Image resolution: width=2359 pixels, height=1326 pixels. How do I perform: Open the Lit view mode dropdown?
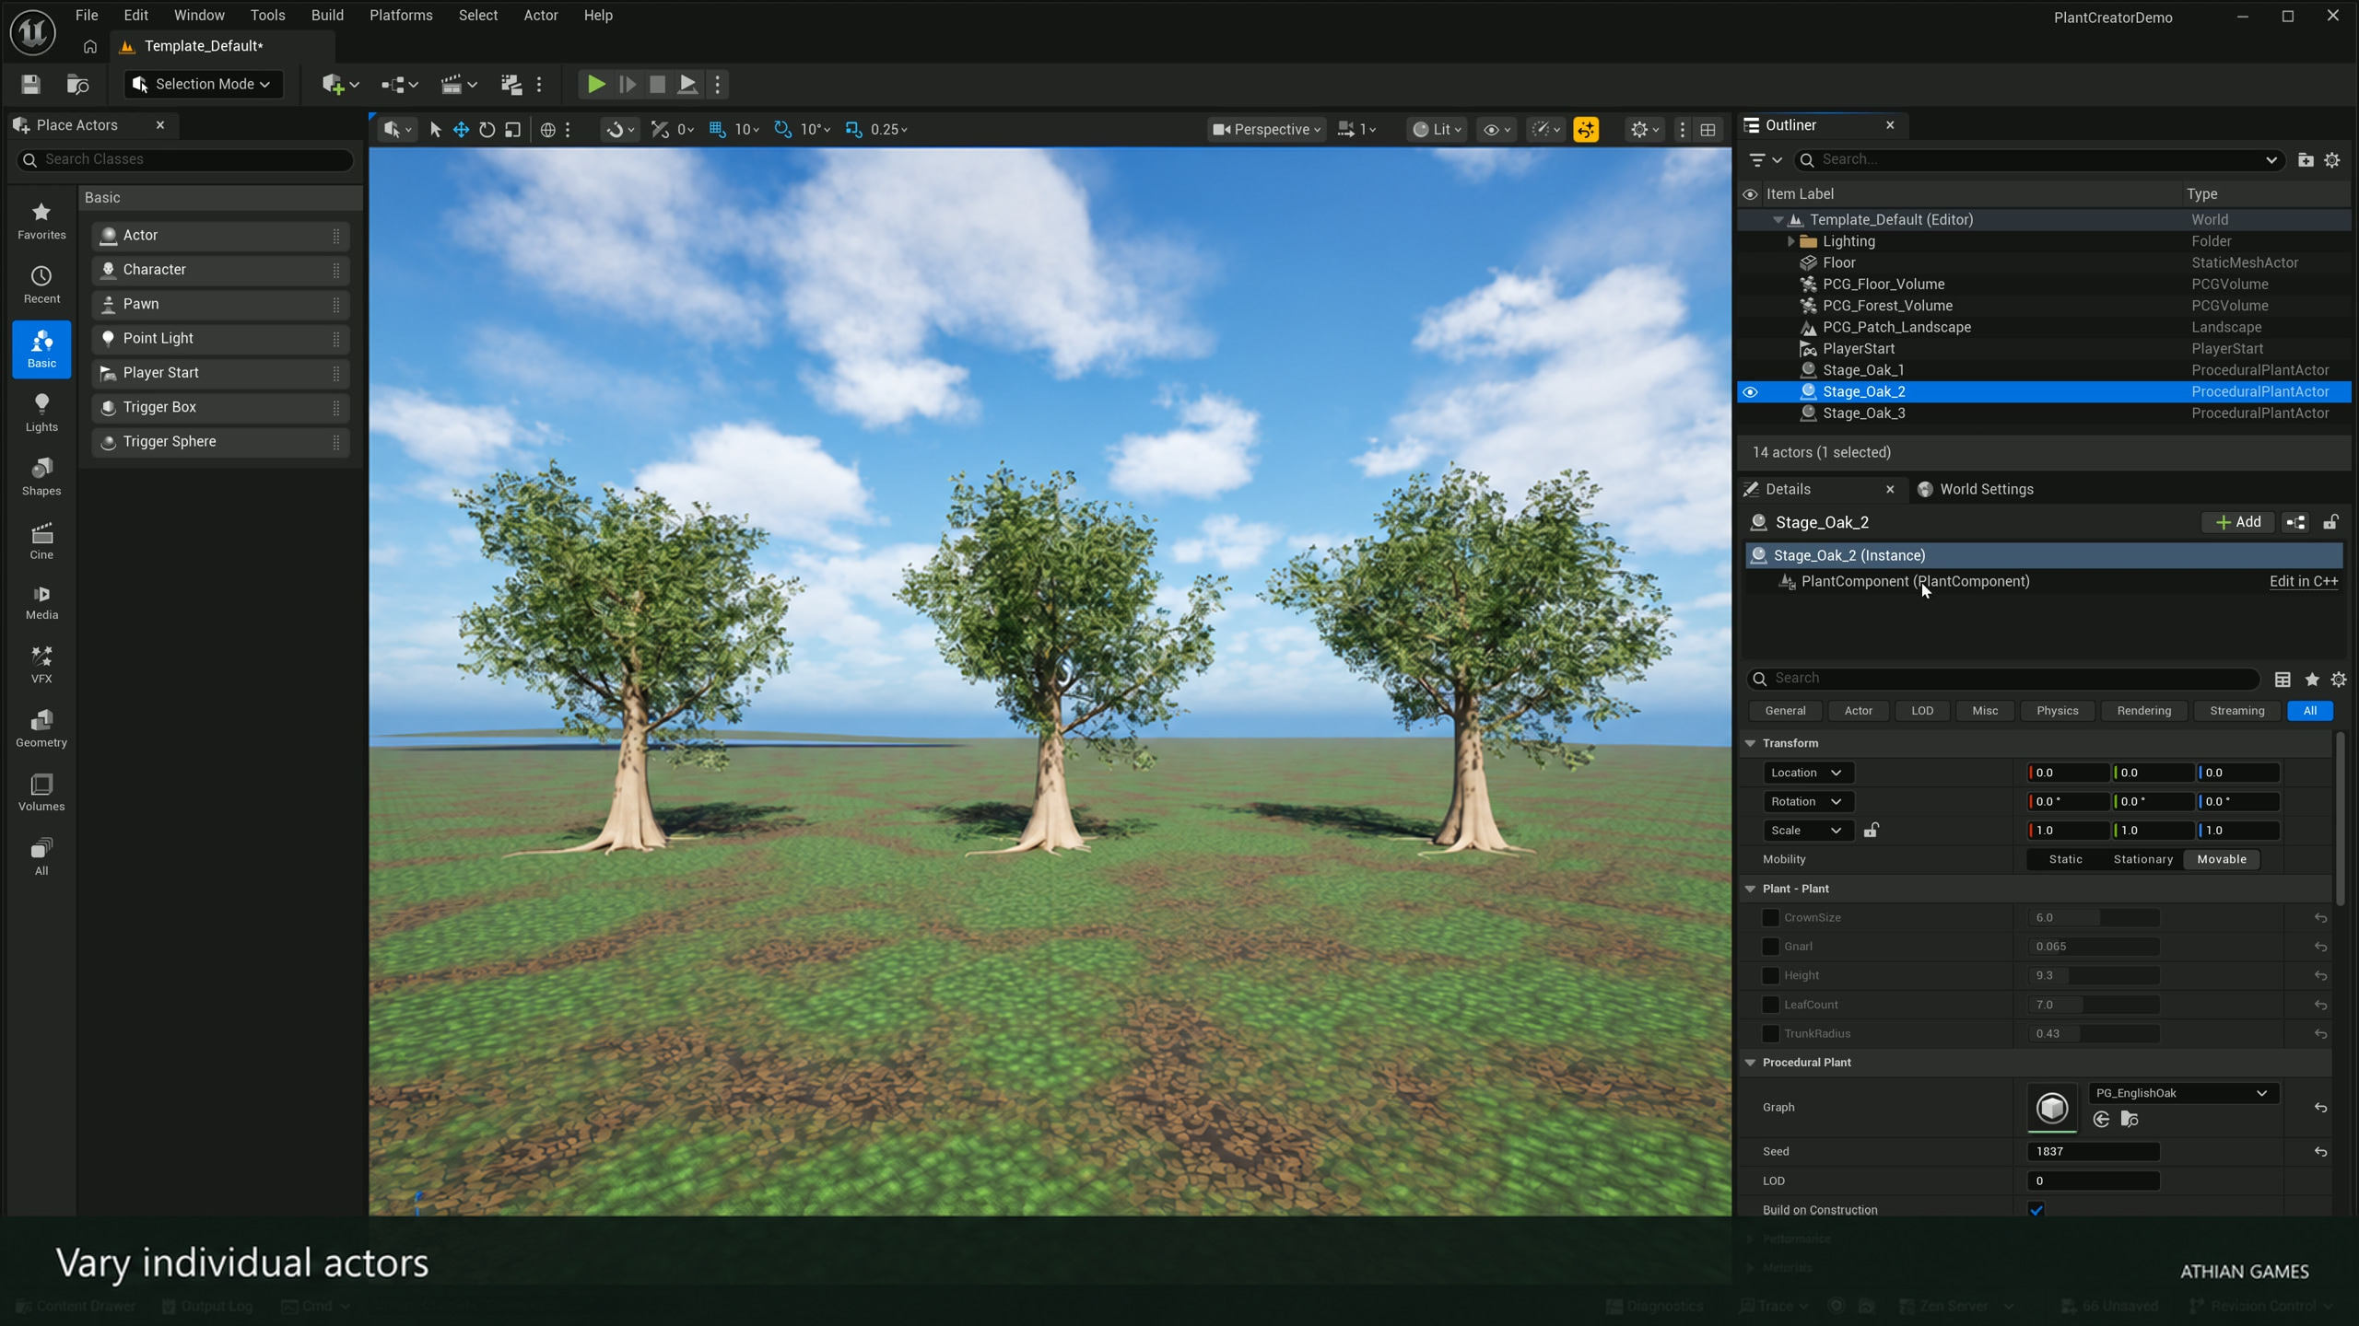tap(1437, 130)
